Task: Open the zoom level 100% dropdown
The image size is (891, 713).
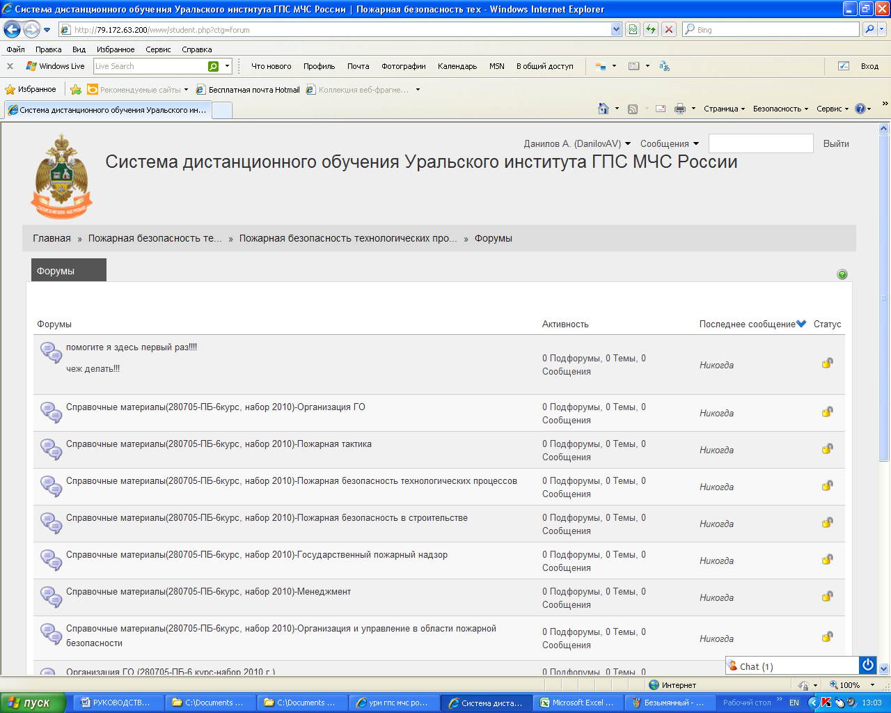Action: click(873, 685)
